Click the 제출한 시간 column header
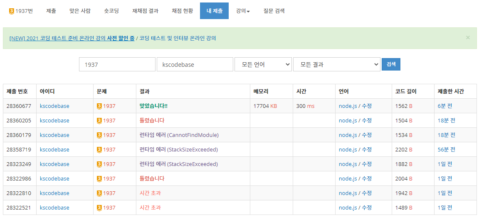This screenshot has width=479, height=217. click(451, 91)
